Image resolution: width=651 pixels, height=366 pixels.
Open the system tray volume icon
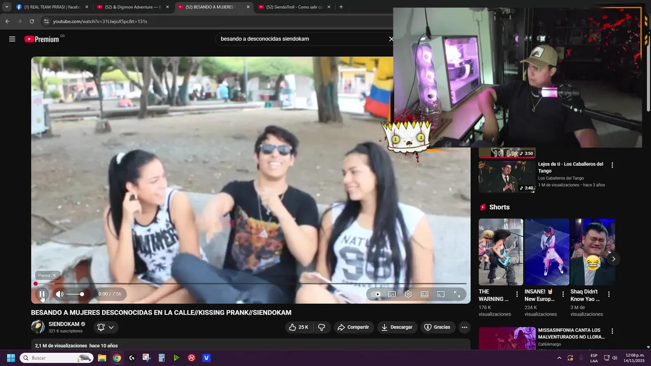pos(615,358)
